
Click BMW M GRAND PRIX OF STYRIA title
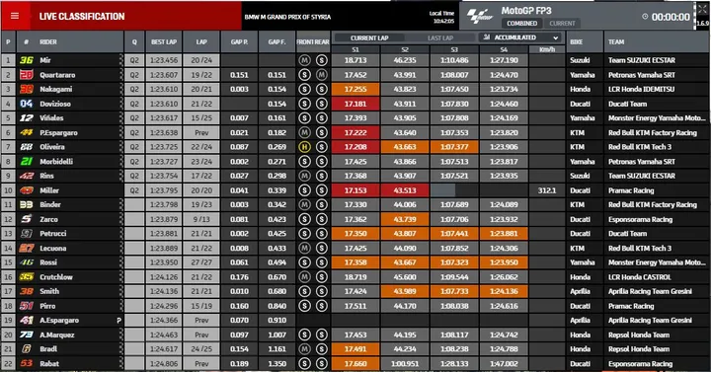pyautogui.click(x=287, y=17)
